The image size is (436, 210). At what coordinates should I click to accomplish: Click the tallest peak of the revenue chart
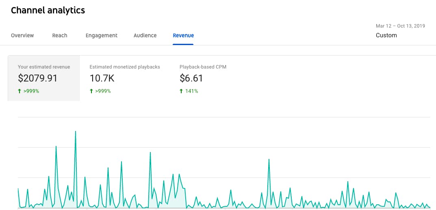[x=75, y=131]
